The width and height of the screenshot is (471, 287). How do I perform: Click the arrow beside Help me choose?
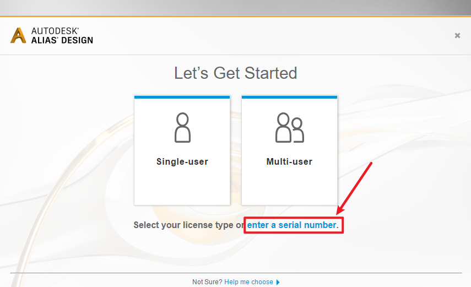(278, 282)
